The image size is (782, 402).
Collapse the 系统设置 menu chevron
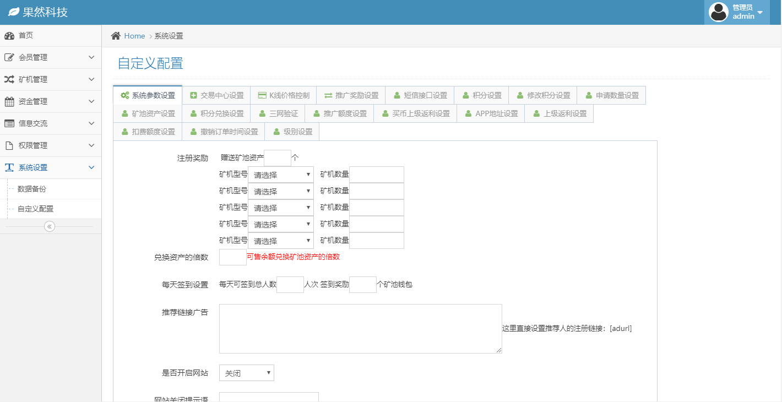(91, 167)
